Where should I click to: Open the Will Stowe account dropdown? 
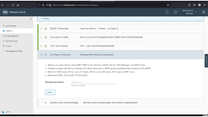pyautogui.click(x=190, y=12)
